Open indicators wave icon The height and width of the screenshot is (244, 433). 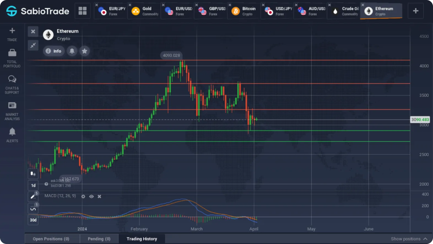[x=33, y=209]
